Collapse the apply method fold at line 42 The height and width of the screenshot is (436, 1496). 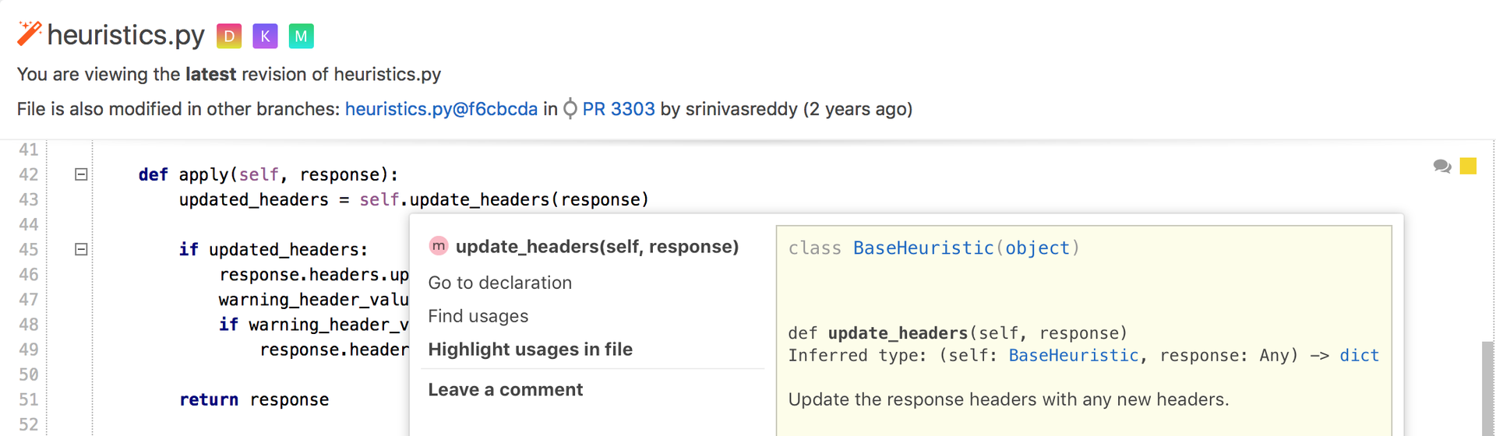point(81,174)
